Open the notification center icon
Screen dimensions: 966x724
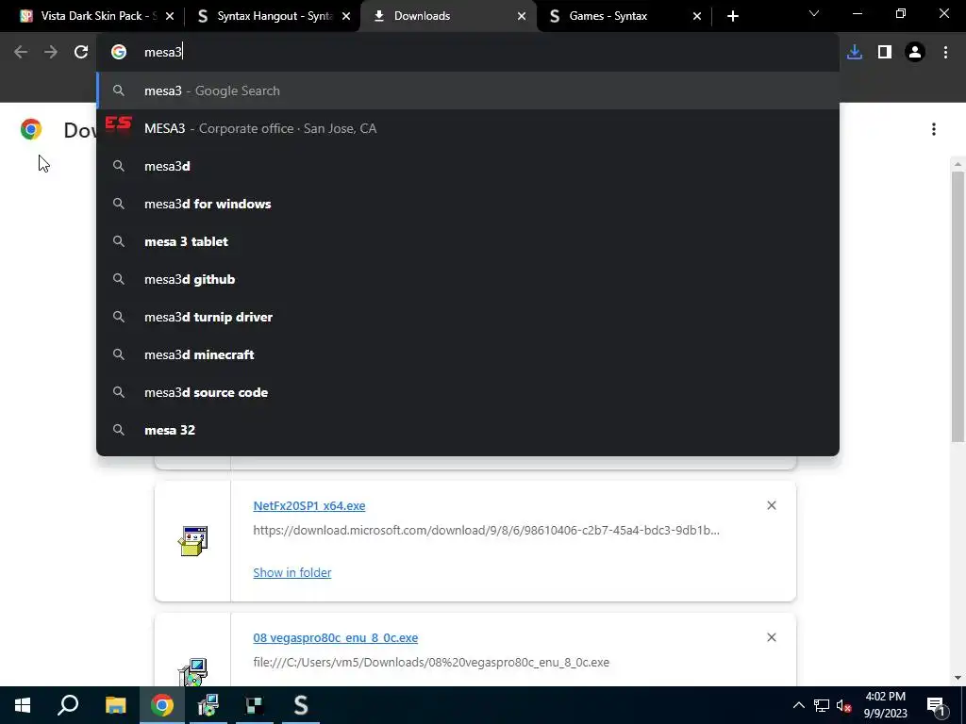tap(937, 705)
